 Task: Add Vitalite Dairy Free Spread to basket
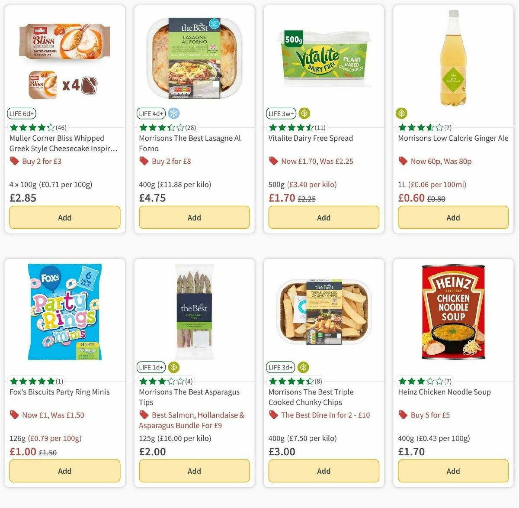pyautogui.click(x=324, y=217)
